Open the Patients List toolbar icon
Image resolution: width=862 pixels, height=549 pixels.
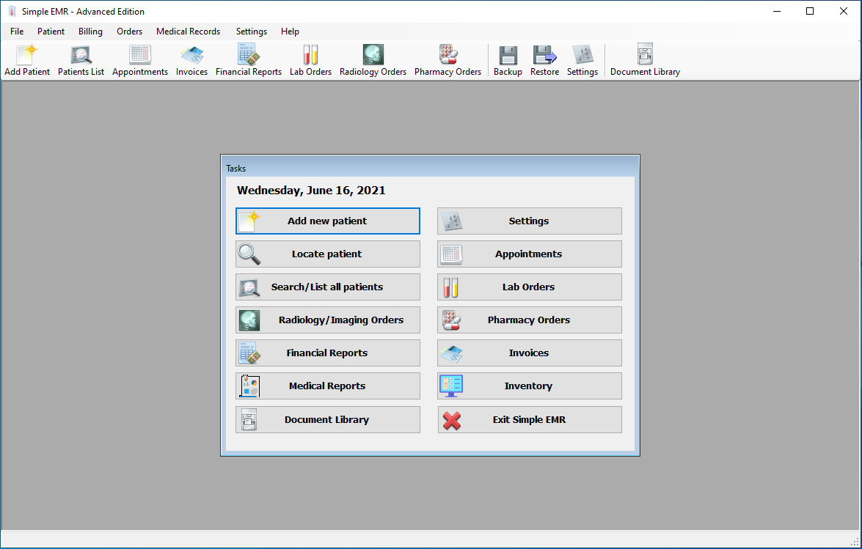(x=81, y=59)
